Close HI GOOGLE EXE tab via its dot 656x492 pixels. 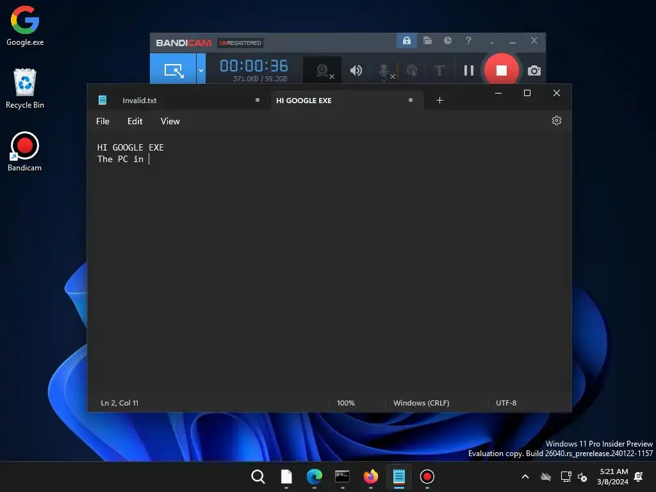click(x=411, y=100)
